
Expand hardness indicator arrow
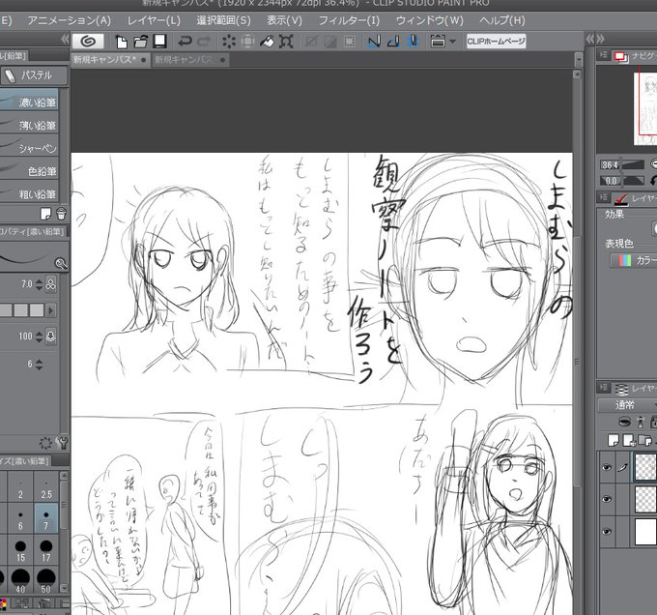51,310
